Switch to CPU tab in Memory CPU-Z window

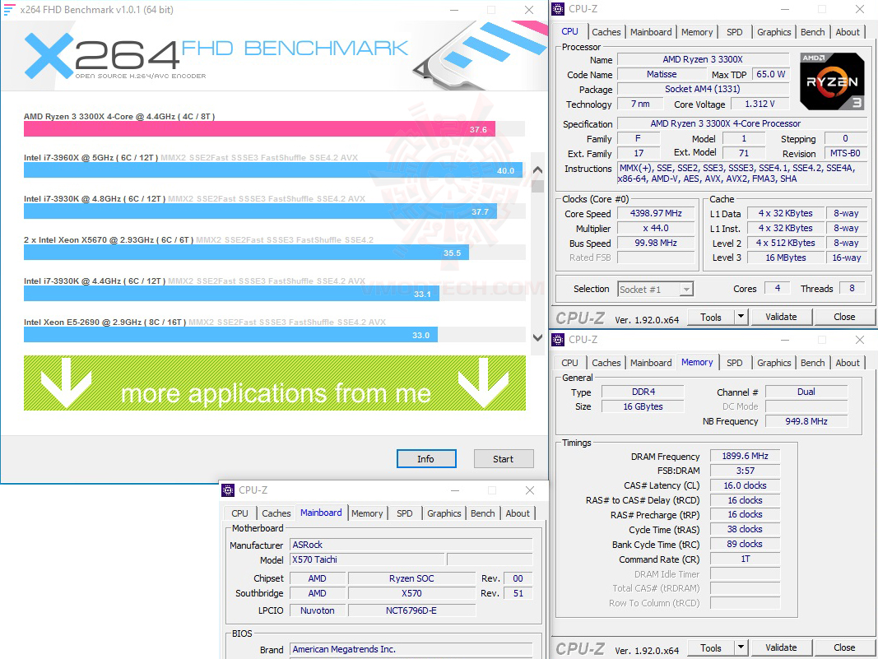click(x=570, y=363)
